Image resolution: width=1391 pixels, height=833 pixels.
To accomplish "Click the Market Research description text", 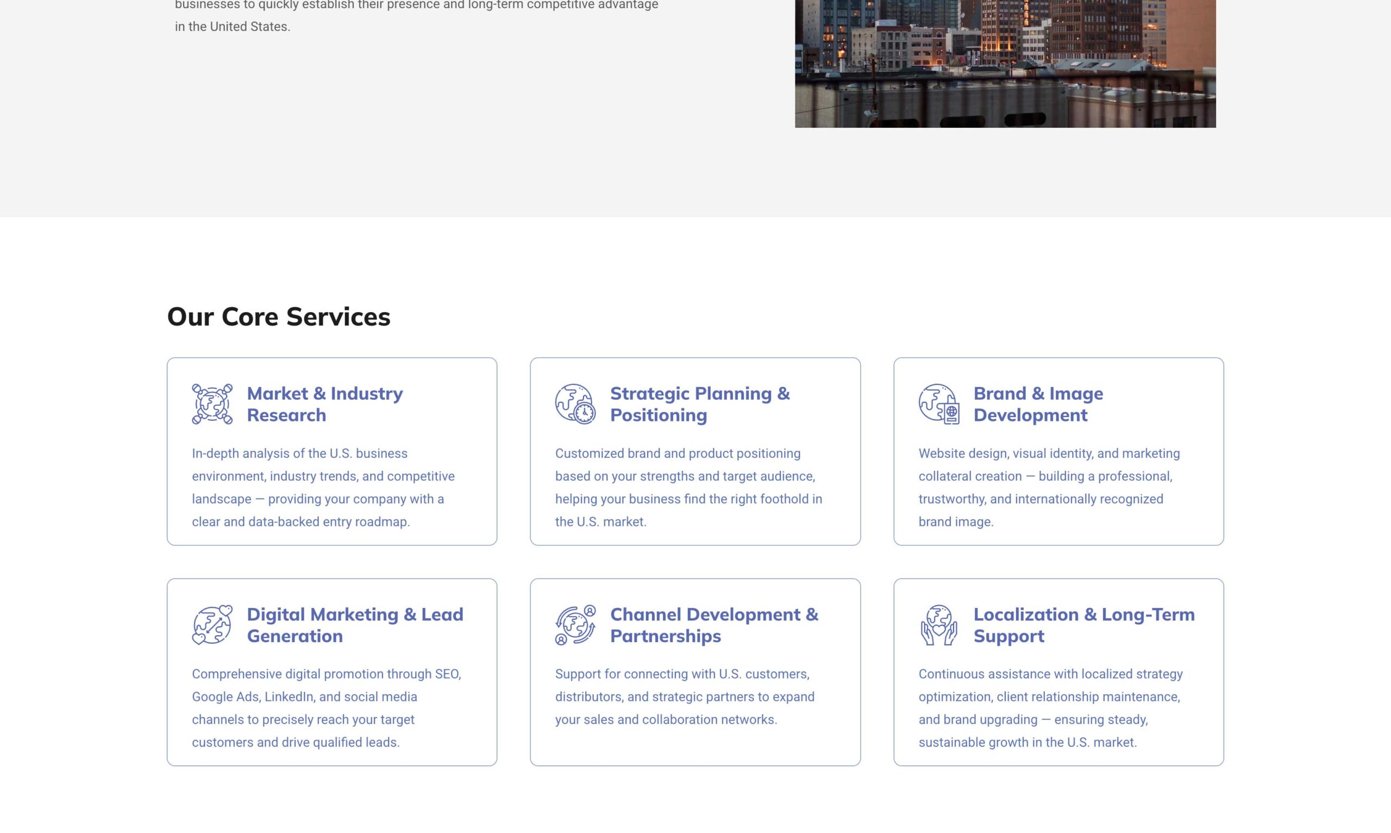I will [x=323, y=487].
